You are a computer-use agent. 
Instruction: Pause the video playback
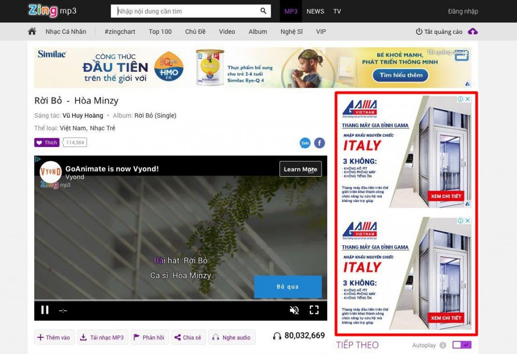[45, 310]
